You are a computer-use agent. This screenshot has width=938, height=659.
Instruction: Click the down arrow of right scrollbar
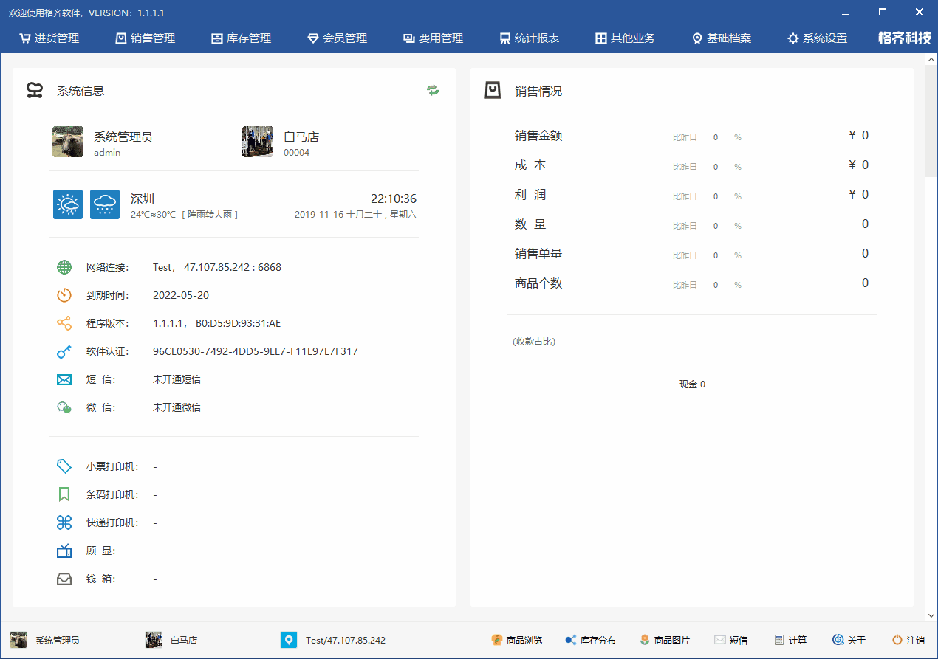[931, 615]
